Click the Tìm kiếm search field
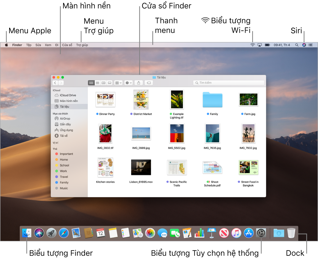The width and height of the screenshot is (318, 259). [228, 83]
